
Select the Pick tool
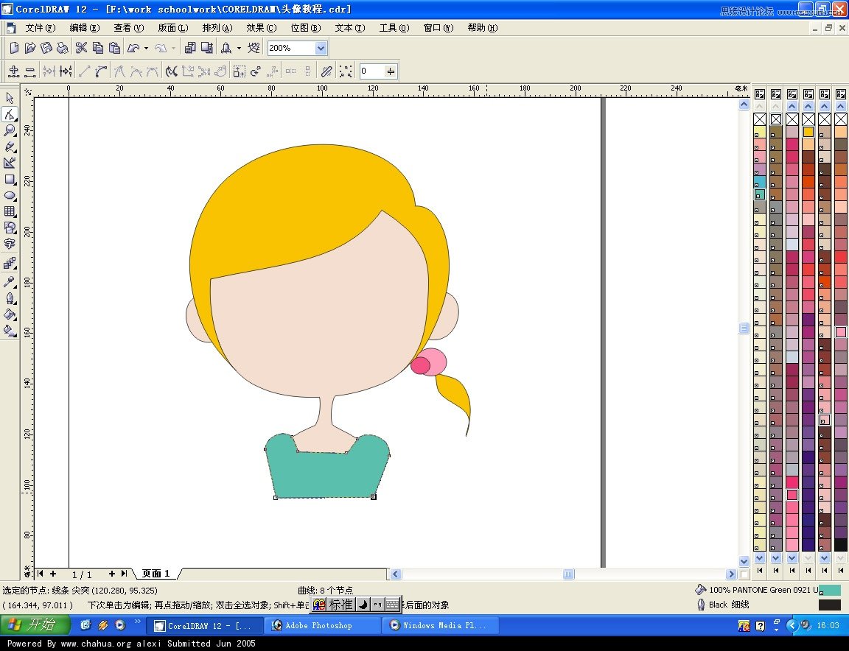coord(10,97)
